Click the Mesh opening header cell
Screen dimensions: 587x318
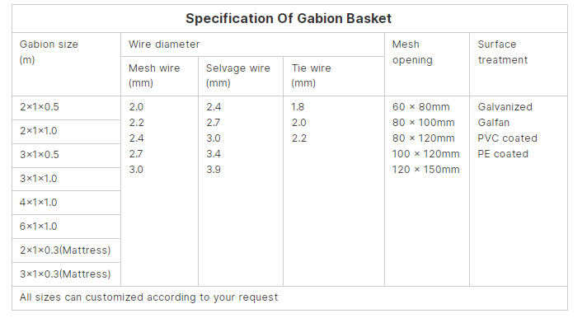click(x=427, y=64)
